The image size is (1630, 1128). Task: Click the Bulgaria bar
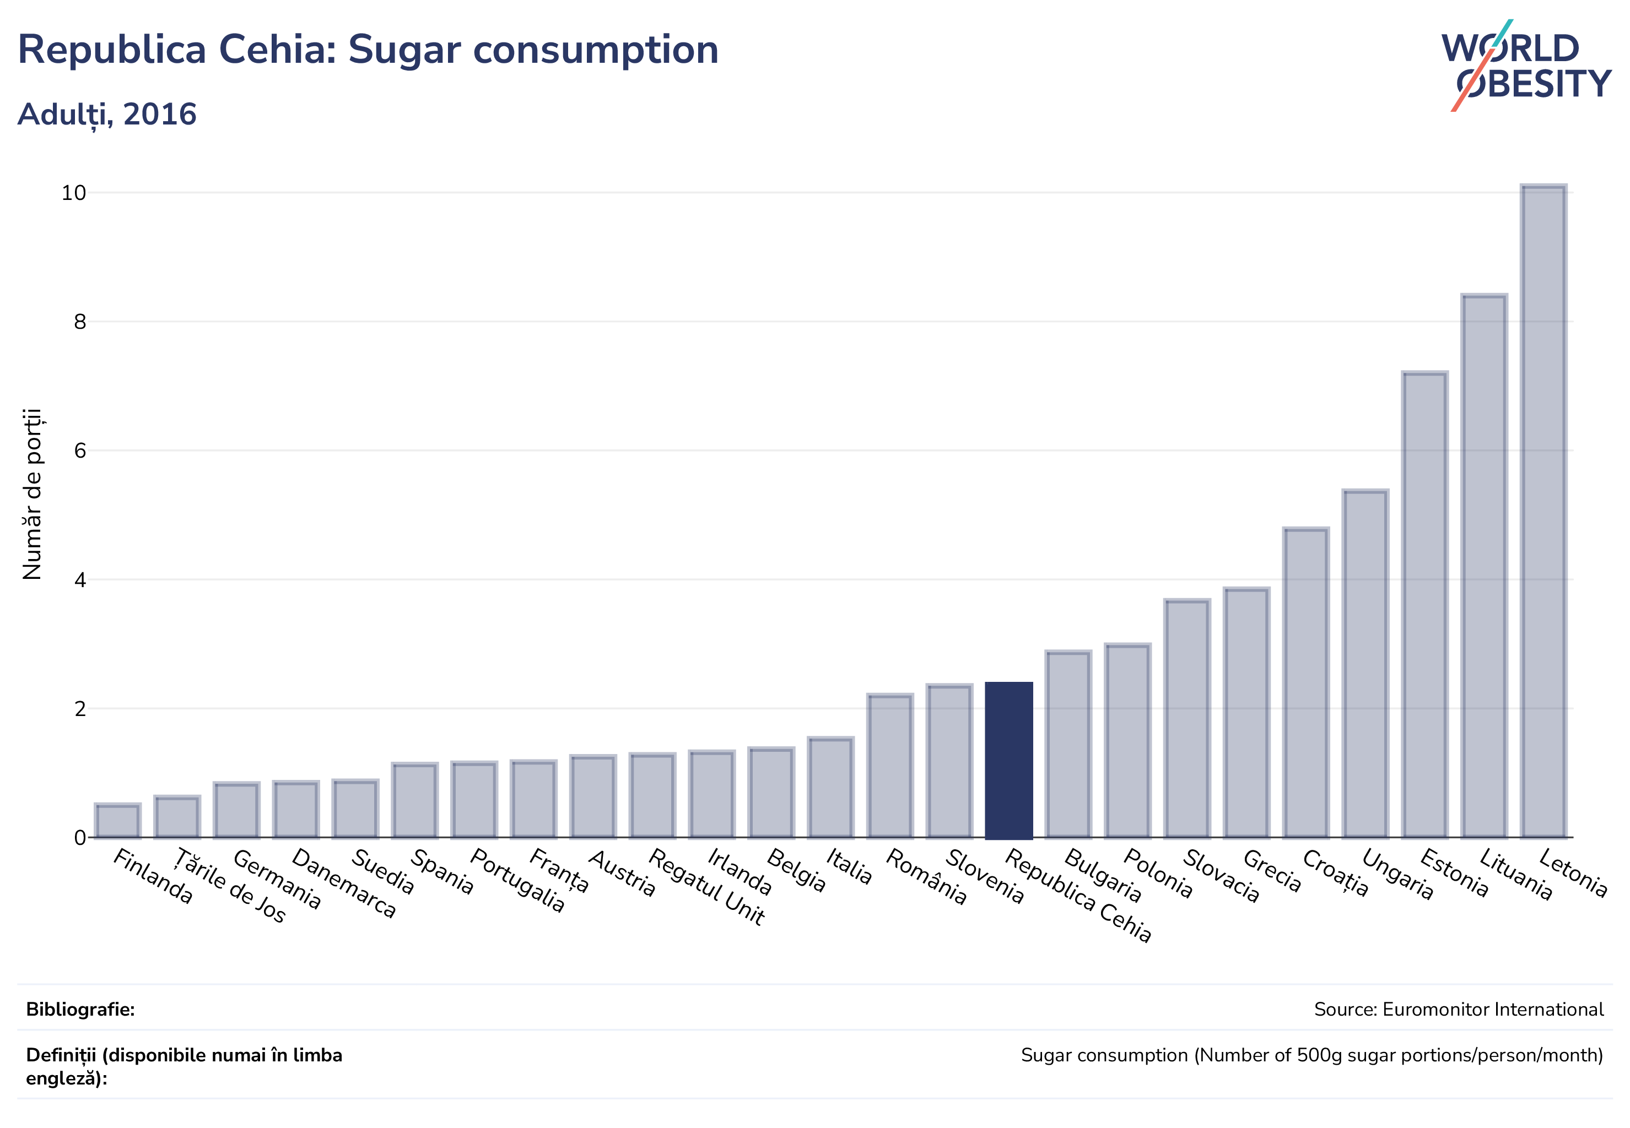tap(1068, 744)
